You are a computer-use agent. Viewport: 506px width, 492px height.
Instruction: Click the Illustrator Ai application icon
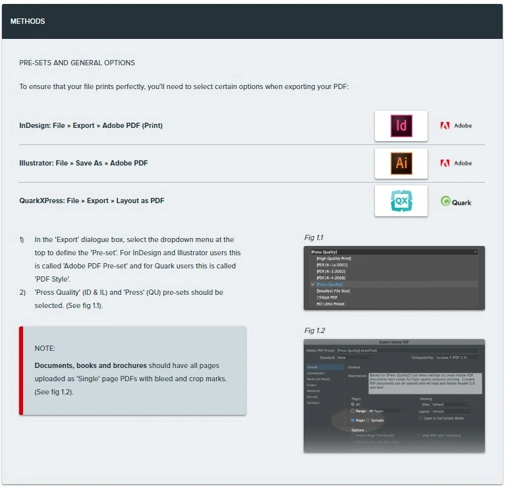click(x=401, y=163)
